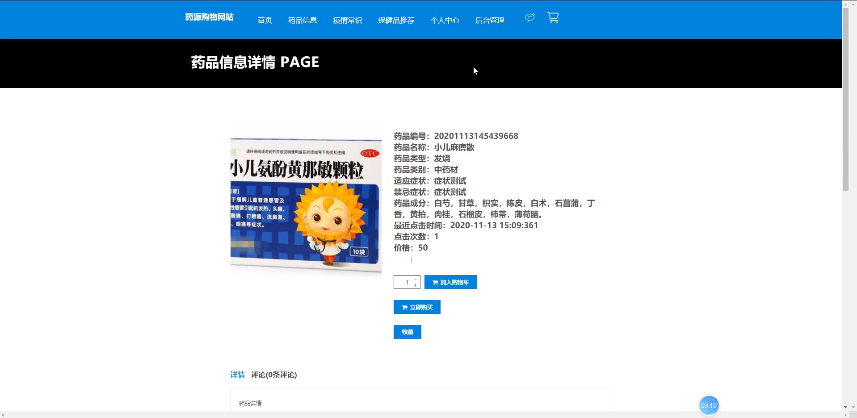
Task: Click the 适应症状: 症状测试 text
Action: pyautogui.click(x=430, y=180)
